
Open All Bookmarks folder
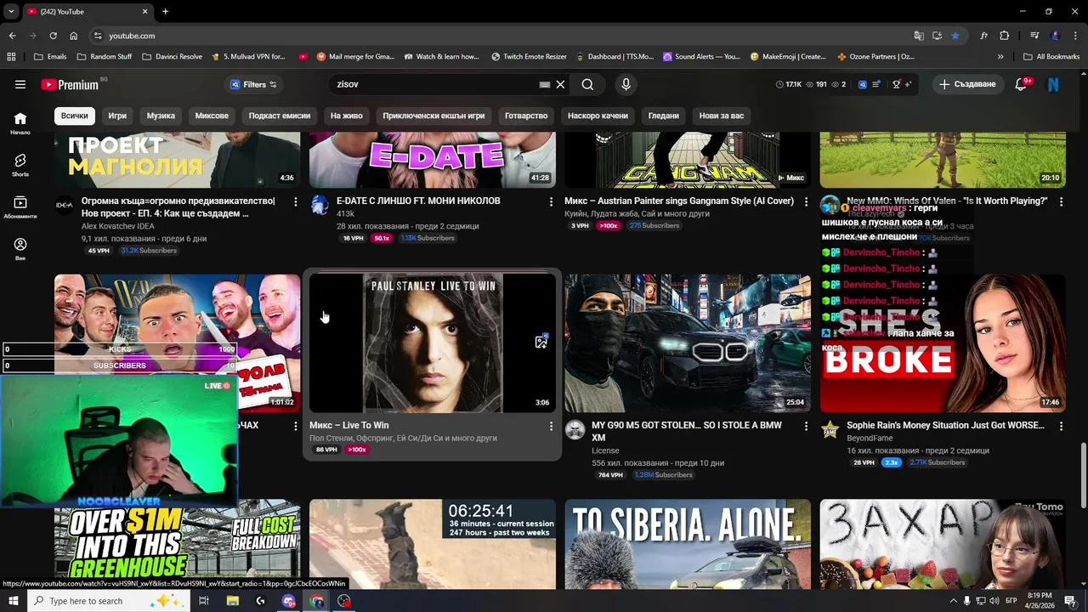click(1051, 57)
